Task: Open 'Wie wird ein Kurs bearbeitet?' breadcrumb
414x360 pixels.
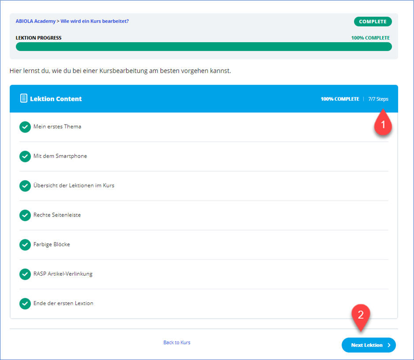Action: click(94, 21)
